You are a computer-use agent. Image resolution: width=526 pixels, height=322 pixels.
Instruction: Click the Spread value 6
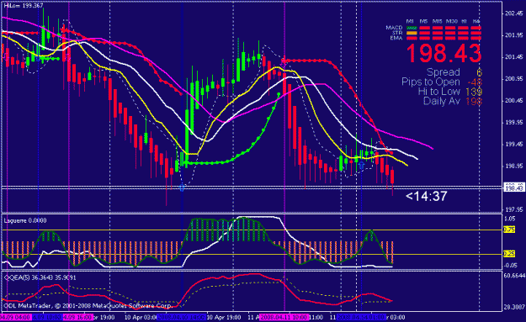[x=479, y=72]
